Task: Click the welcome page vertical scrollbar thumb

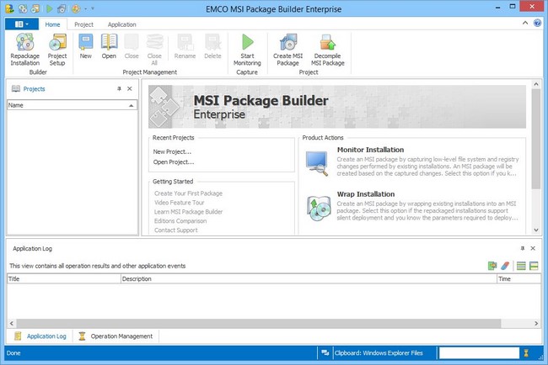Action: (x=536, y=139)
